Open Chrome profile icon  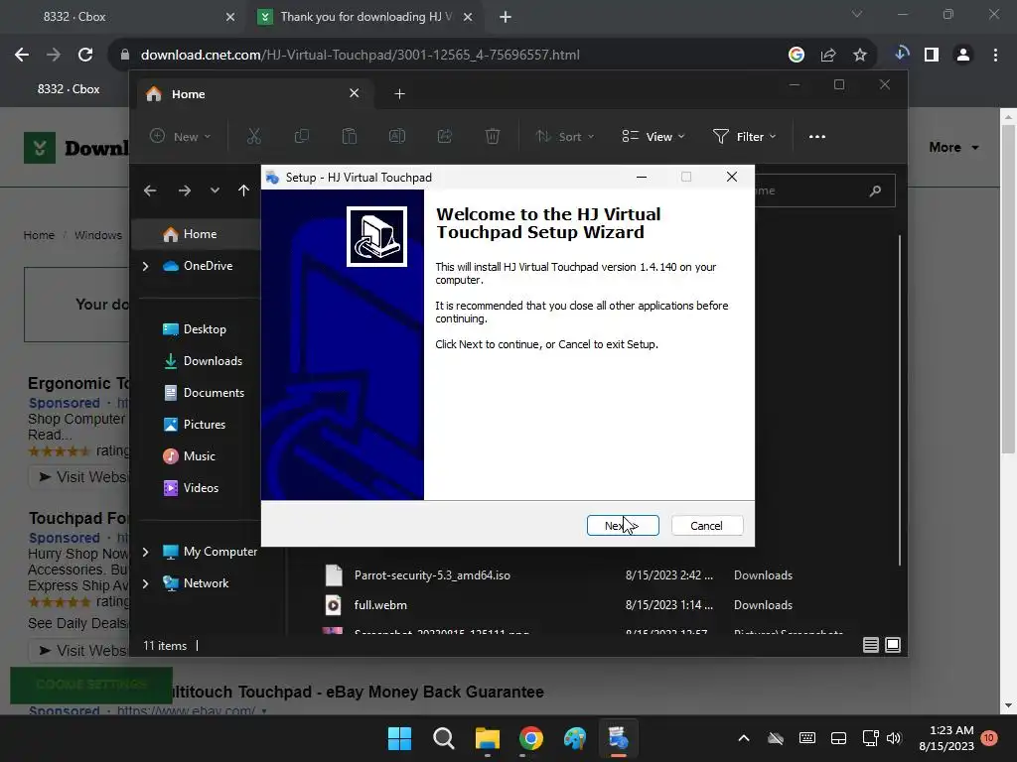pos(963,56)
